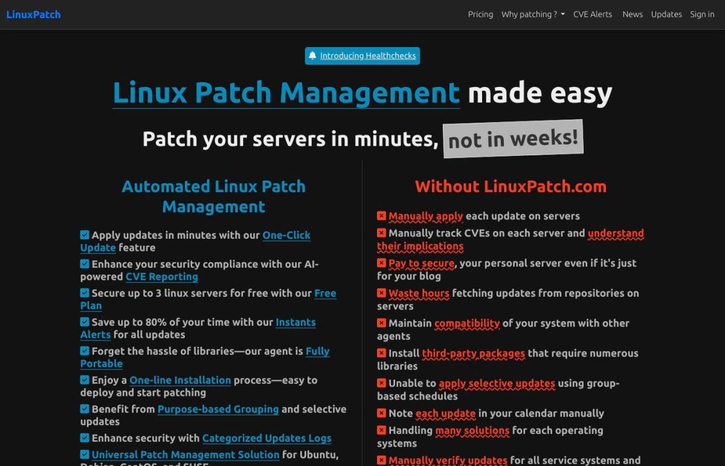Open the LinuxPatch home logo
Viewport: 725px width, 466px height.
point(33,15)
